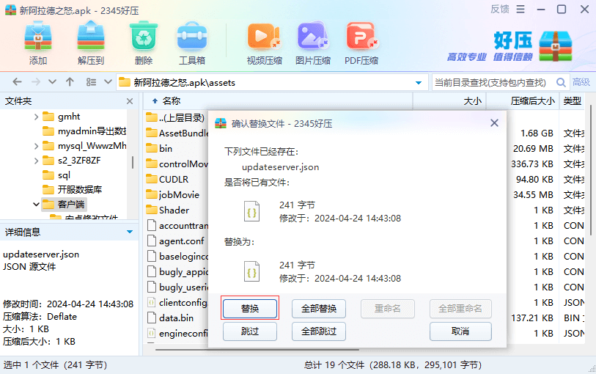Click the 跳过 button
Image resolution: width=596 pixels, height=374 pixels.
[250, 331]
